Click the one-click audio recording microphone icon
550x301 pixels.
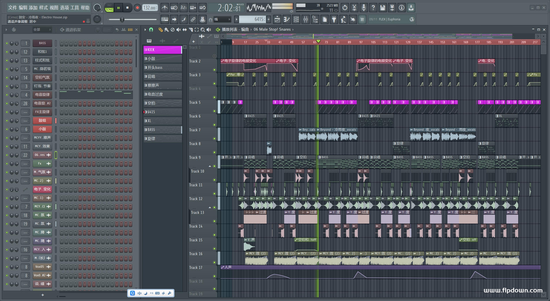[x=364, y=8]
